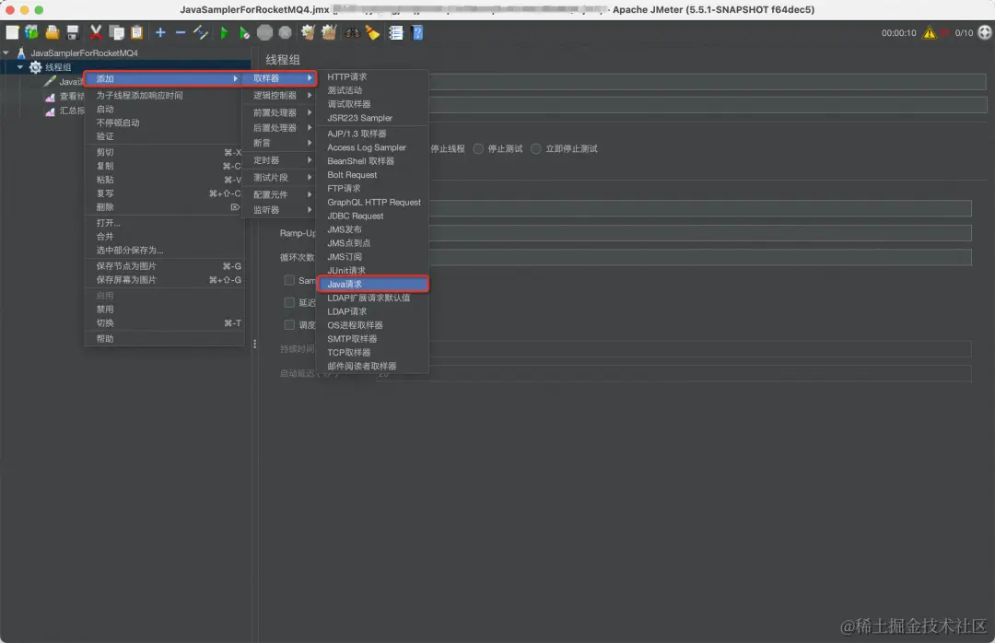Toggle the Same user checkbox
Screen dimensions: 995x643
pos(289,280)
